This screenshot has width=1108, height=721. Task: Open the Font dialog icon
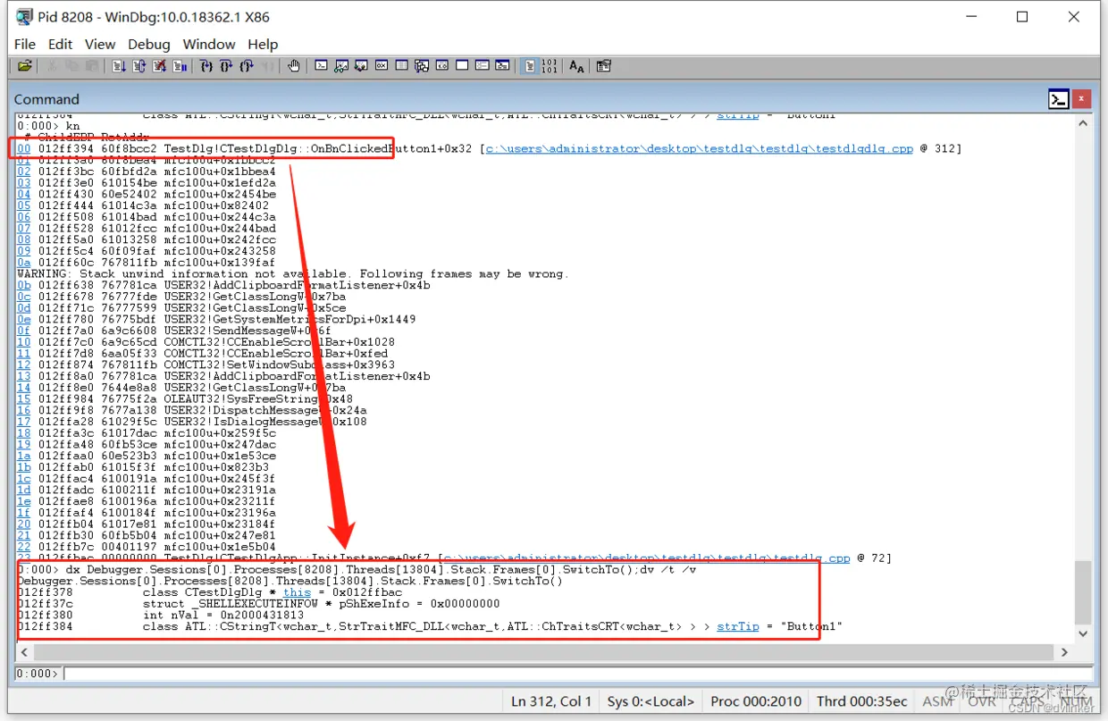576,66
